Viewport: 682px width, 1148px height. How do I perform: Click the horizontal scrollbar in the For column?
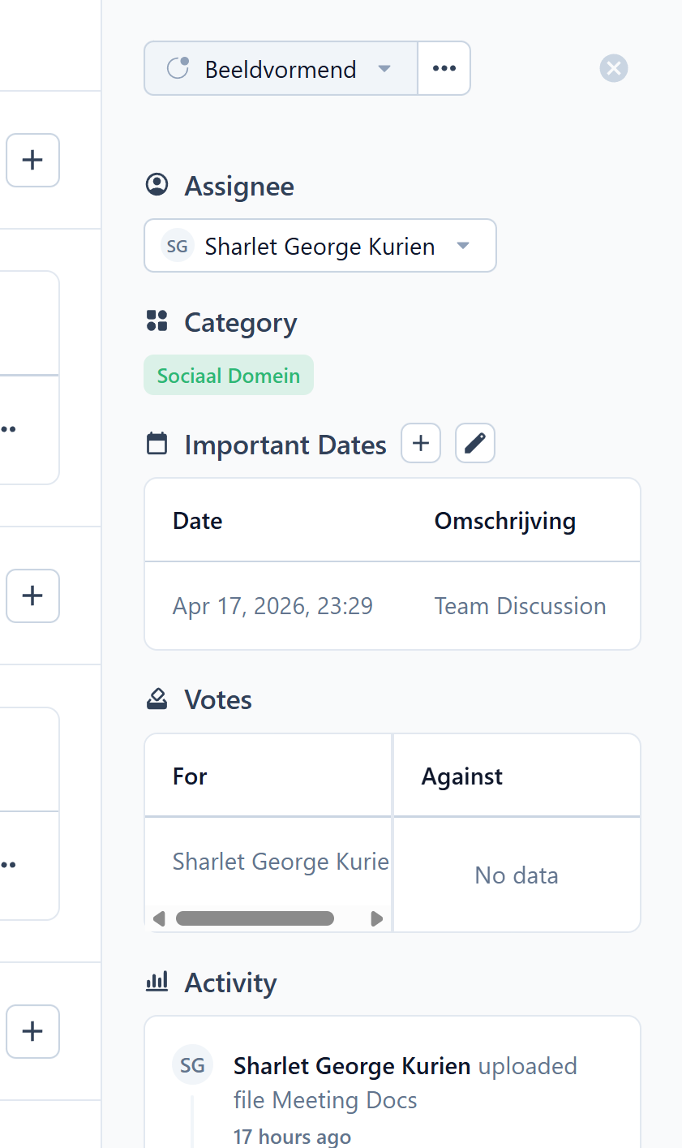tap(255, 918)
